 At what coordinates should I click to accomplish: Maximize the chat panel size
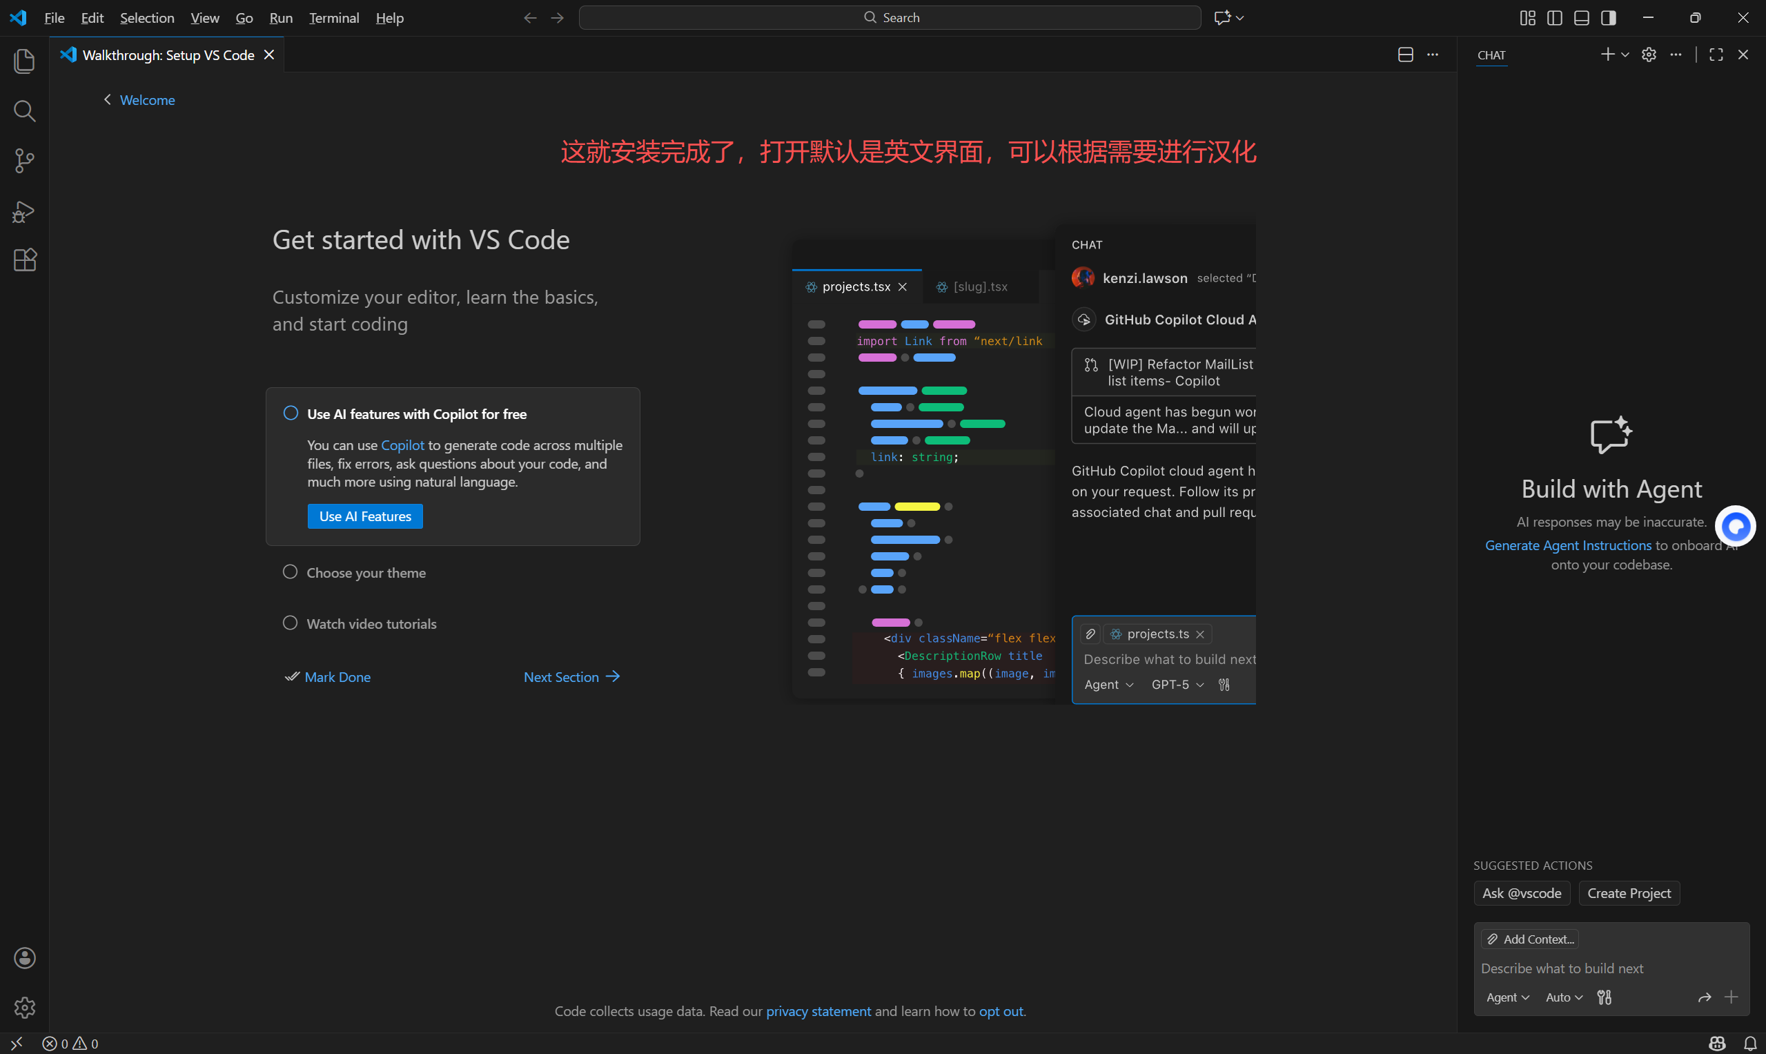(x=1716, y=55)
